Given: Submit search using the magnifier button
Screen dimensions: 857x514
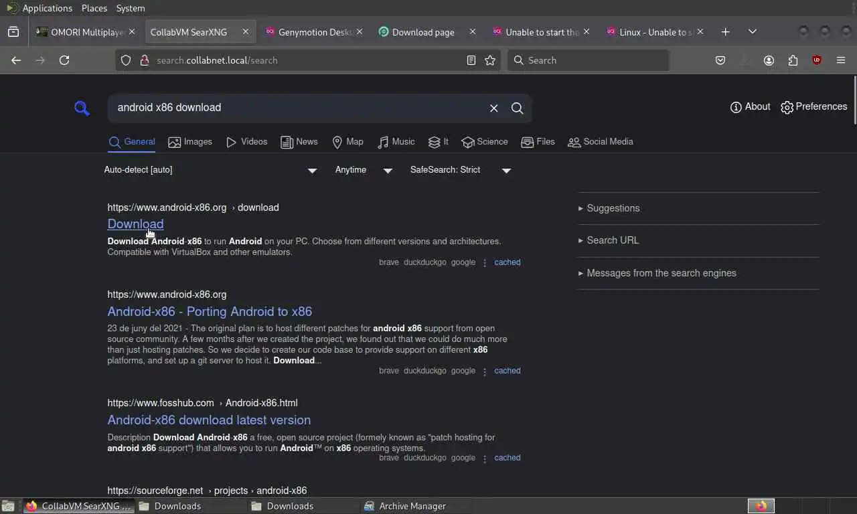Looking at the screenshot, I should coord(518,108).
